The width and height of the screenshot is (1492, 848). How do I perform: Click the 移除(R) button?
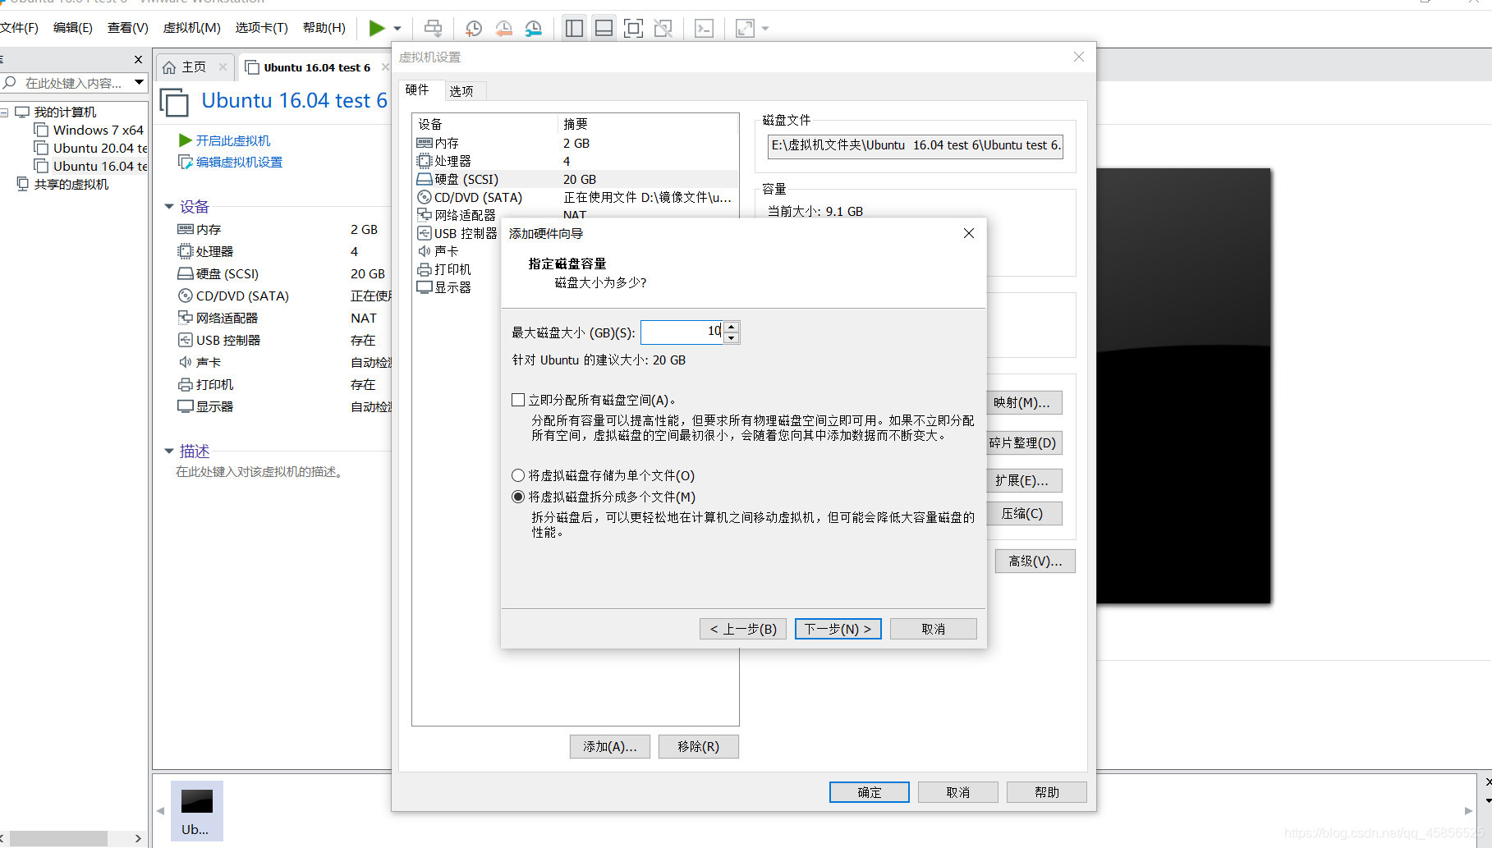click(699, 746)
